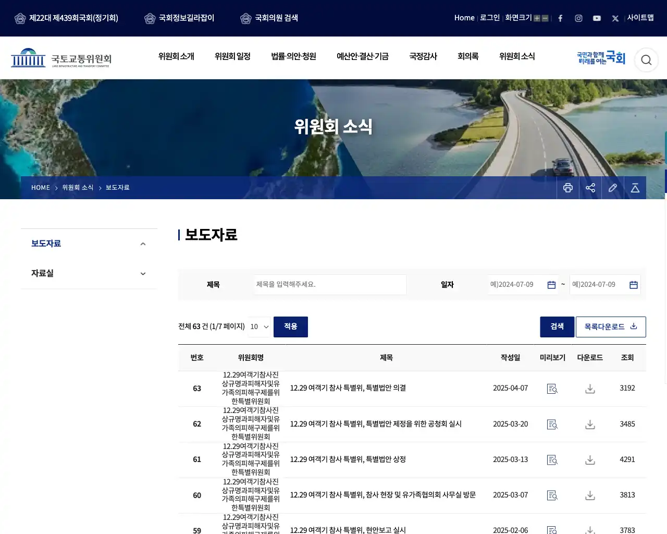The height and width of the screenshot is (534, 667).
Task: Preview press release number 60
Action: tap(552, 495)
